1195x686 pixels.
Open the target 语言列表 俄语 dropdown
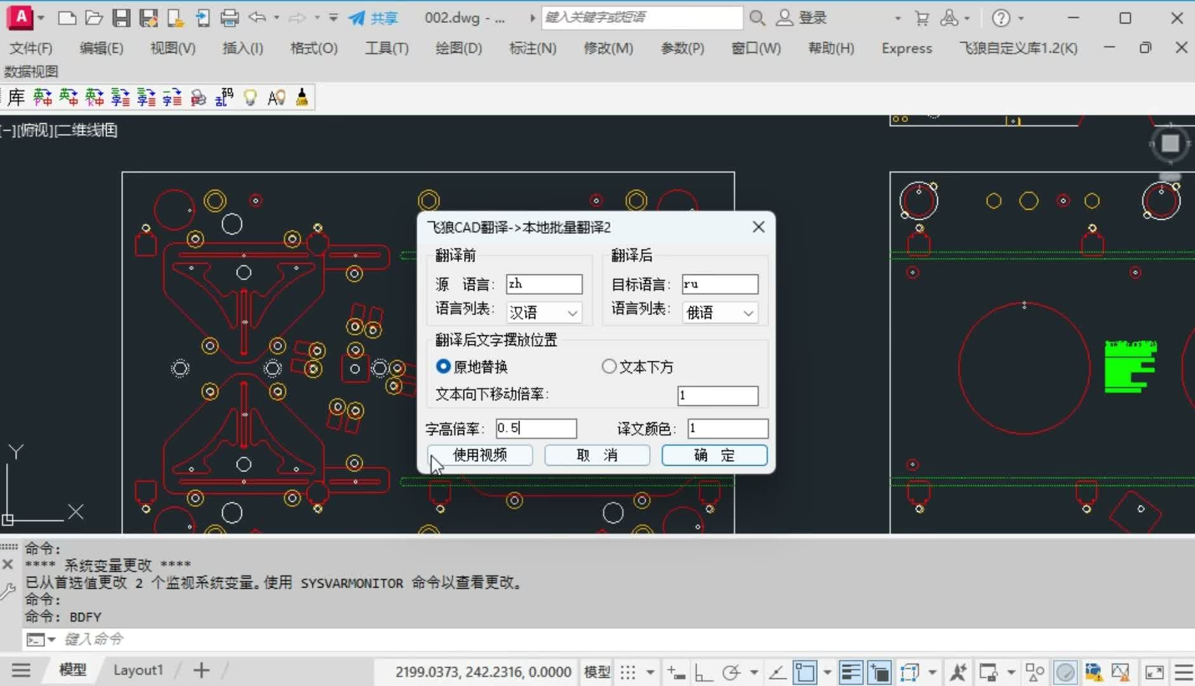[x=720, y=313]
